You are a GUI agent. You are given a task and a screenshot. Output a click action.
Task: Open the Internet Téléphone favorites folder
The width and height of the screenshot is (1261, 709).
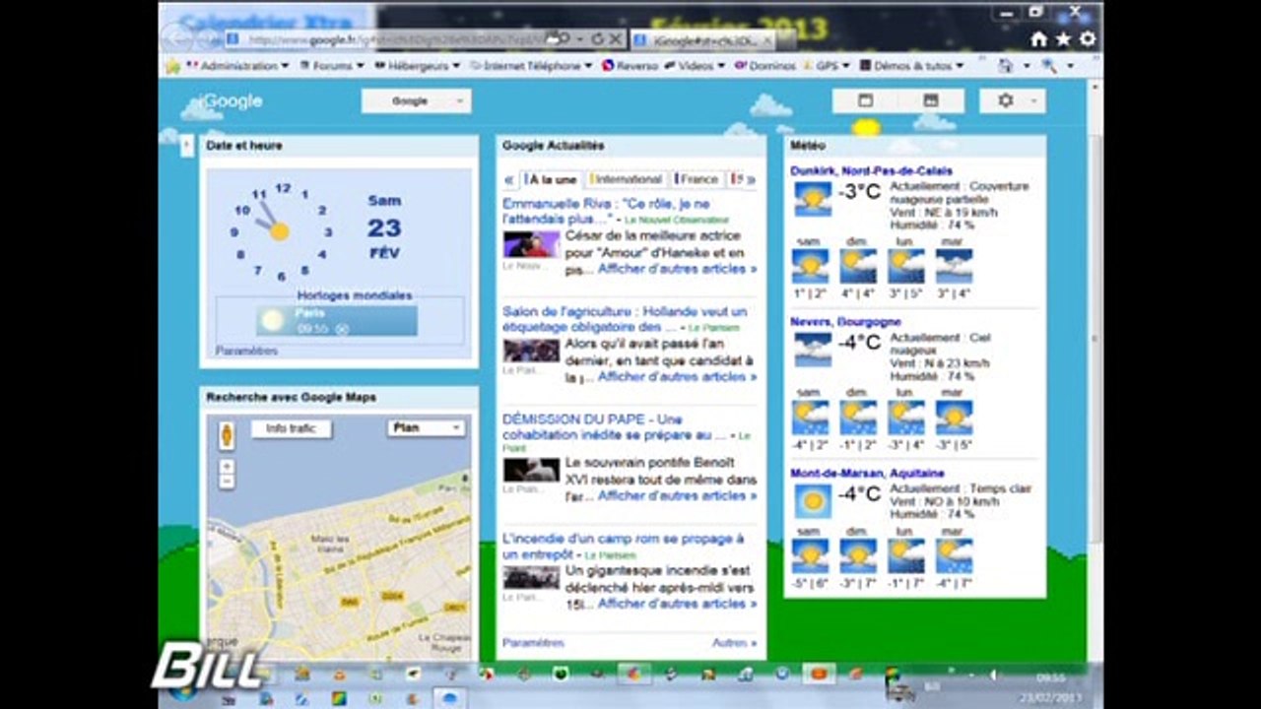tap(531, 66)
